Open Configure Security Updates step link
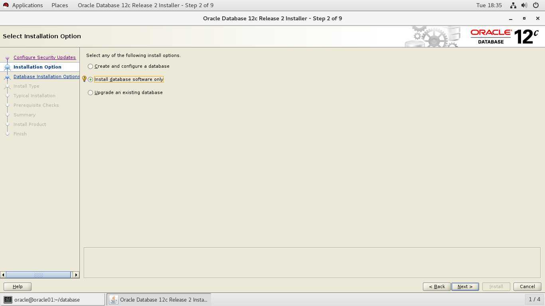 [44, 57]
